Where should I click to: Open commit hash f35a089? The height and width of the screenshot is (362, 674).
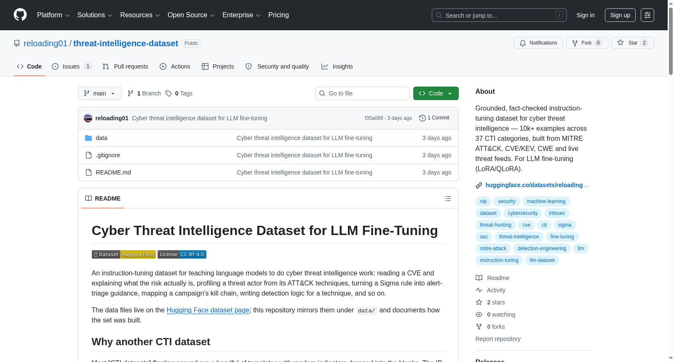coord(374,118)
